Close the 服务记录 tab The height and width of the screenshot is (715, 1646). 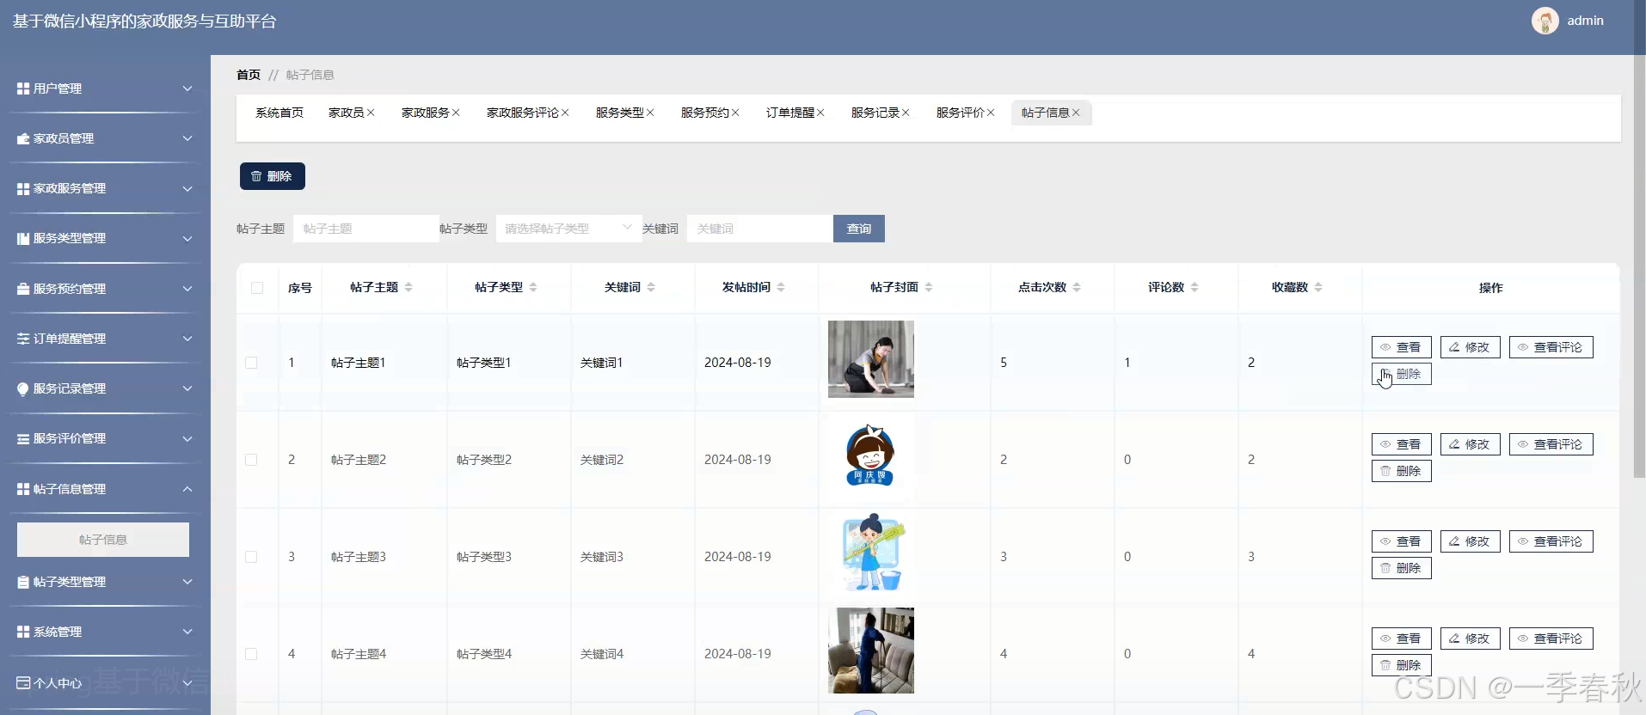(906, 113)
